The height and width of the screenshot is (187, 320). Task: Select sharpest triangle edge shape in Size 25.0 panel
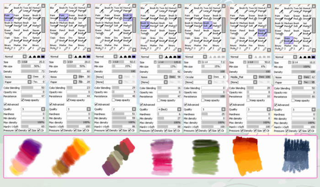[x=30, y=57]
